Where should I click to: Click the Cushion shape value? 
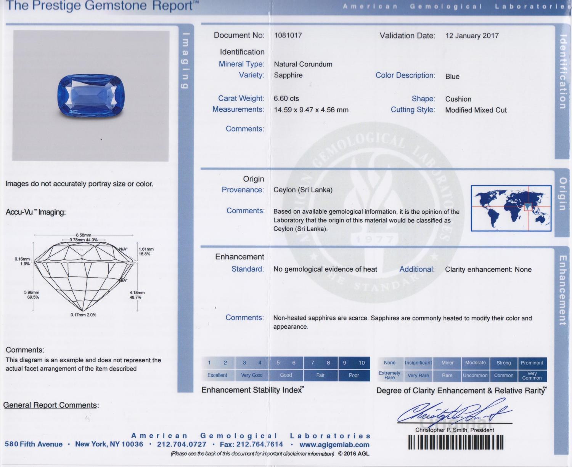click(x=458, y=99)
